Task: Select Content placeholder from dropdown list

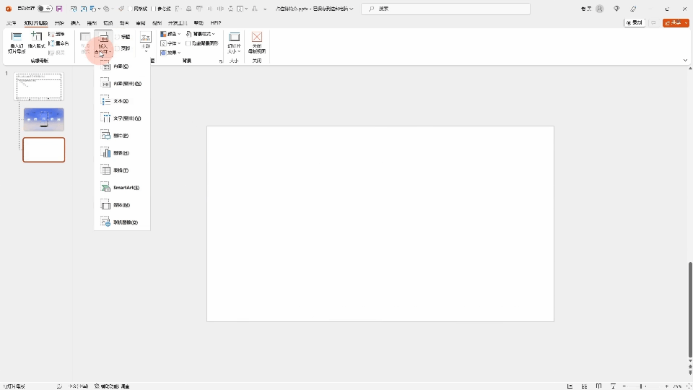Action: pos(122,66)
